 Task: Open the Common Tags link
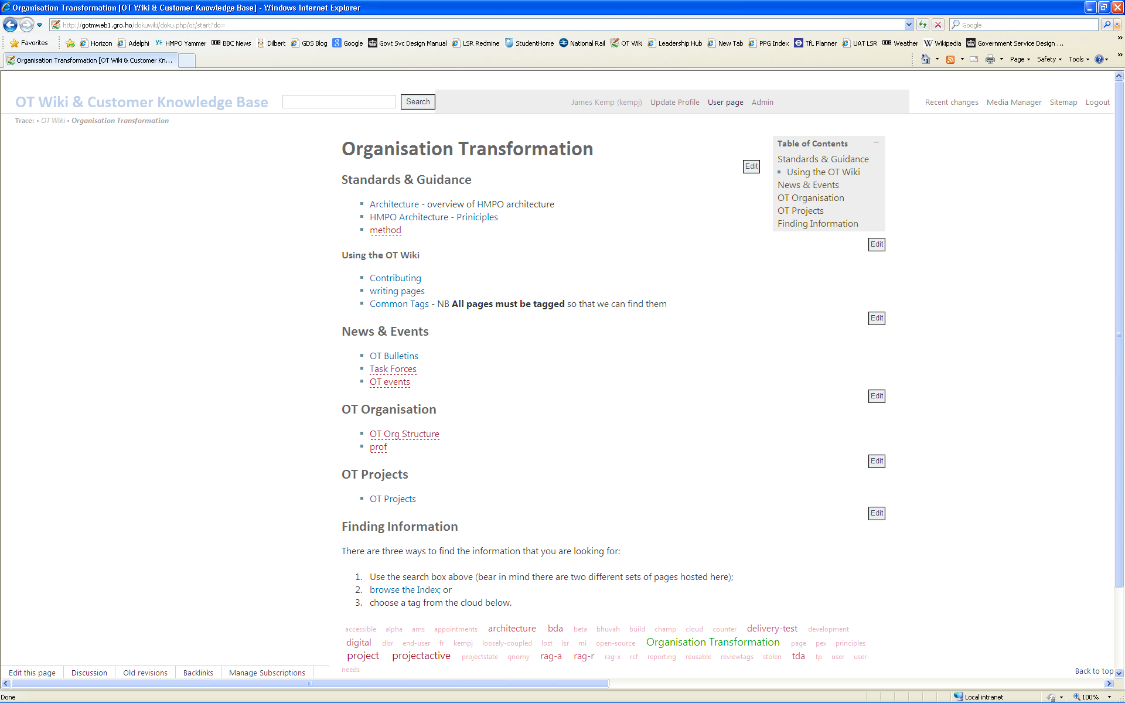click(x=399, y=303)
